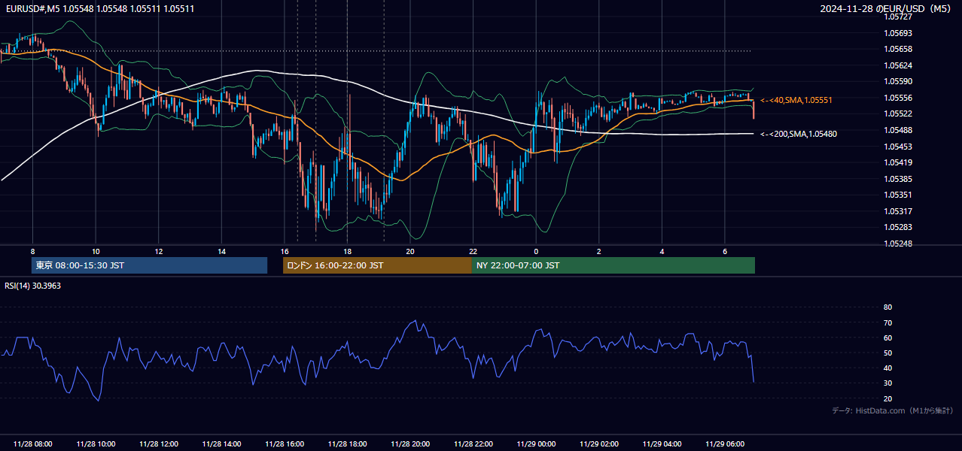
Task: Click the 11/29 00:00 time axis label
Action: [x=536, y=443]
